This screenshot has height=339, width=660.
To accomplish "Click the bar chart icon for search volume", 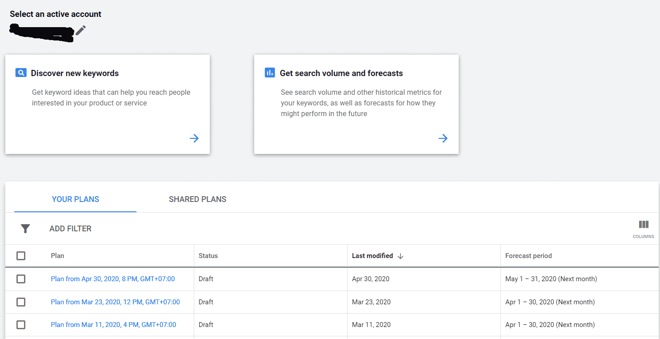I will coord(269,73).
